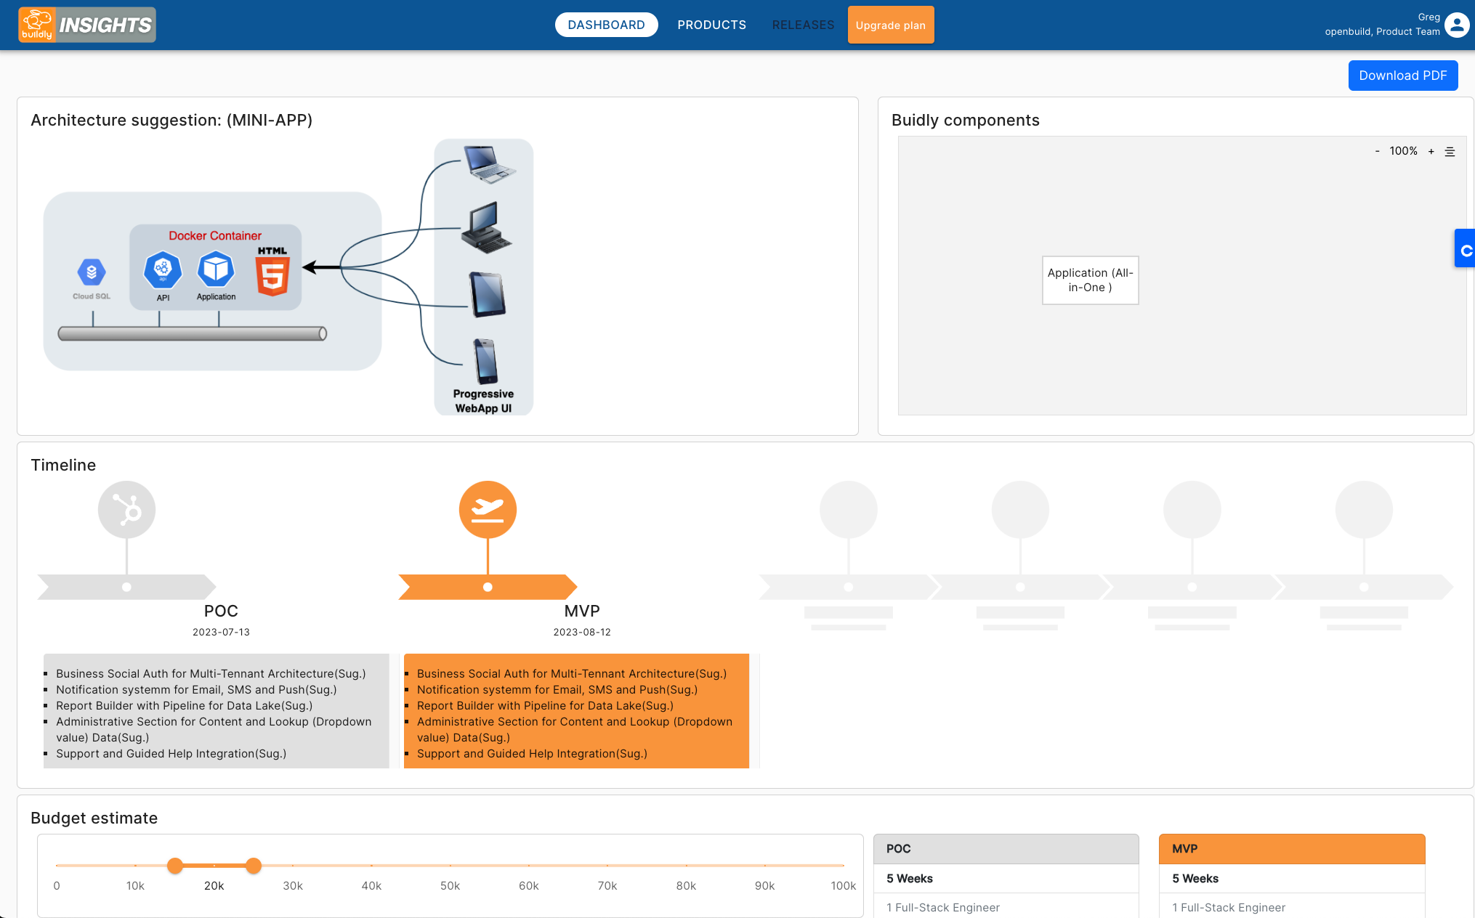Zoom in with the plus icon

click(1431, 151)
